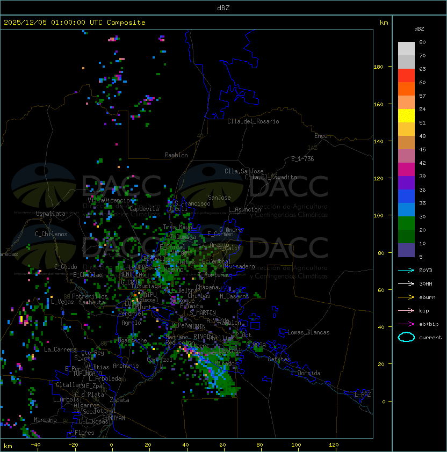
Task: Click the 'E_1-736' map label
Action: 302,159
